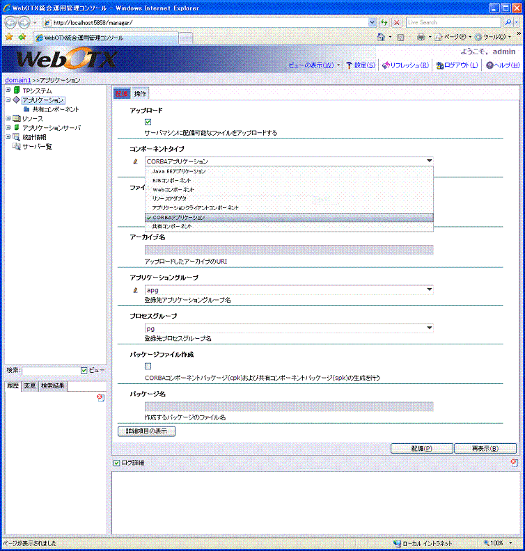Toggle the ログ詳細 checkbox

pos(116,463)
